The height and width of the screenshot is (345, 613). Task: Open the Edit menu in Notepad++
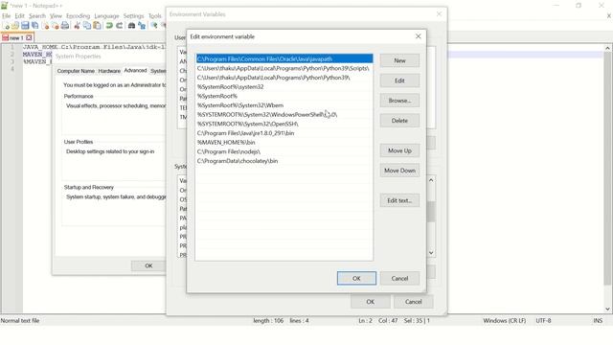coord(19,16)
